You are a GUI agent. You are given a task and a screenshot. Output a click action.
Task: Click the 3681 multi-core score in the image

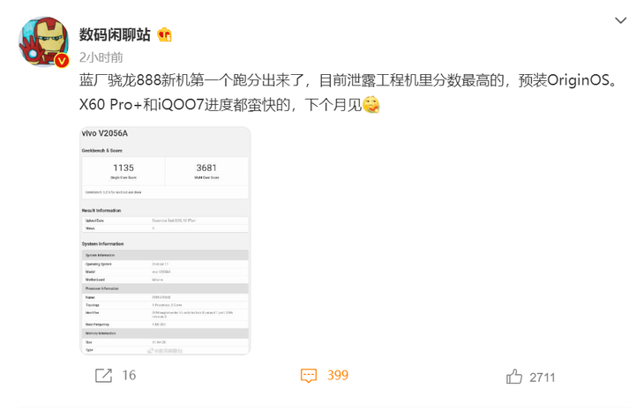206,168
